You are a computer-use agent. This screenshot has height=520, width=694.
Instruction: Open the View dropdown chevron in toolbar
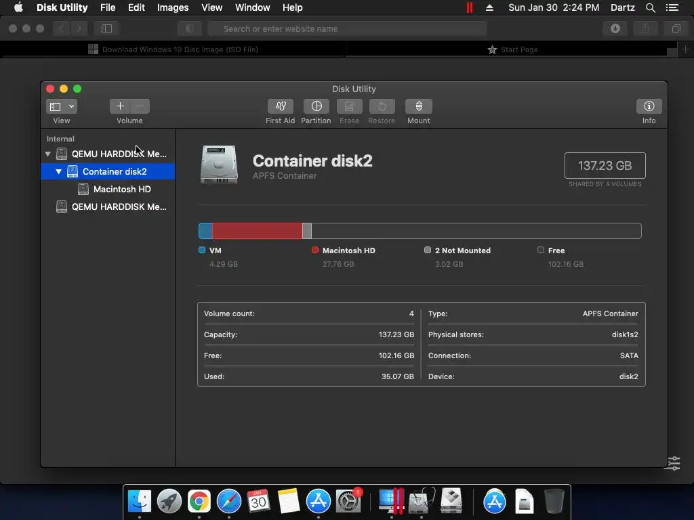[x=70, y=106]
